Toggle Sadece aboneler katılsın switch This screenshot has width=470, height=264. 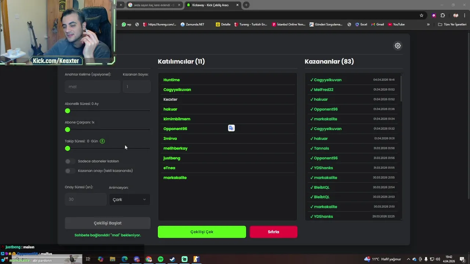click(x=70, y=161)
